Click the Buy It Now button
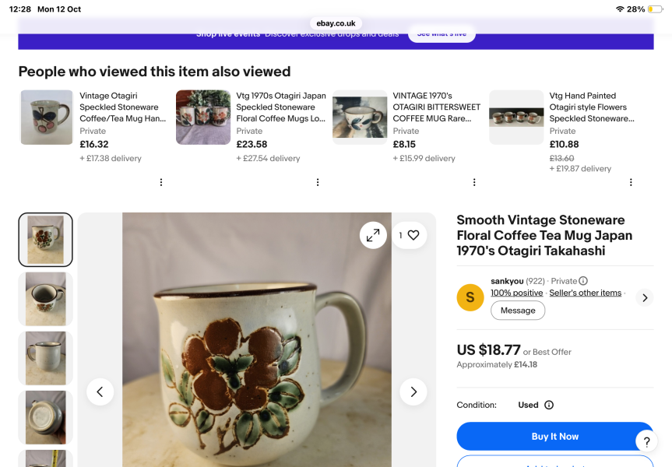Screen dimensions: 672x467 (555, 436)
